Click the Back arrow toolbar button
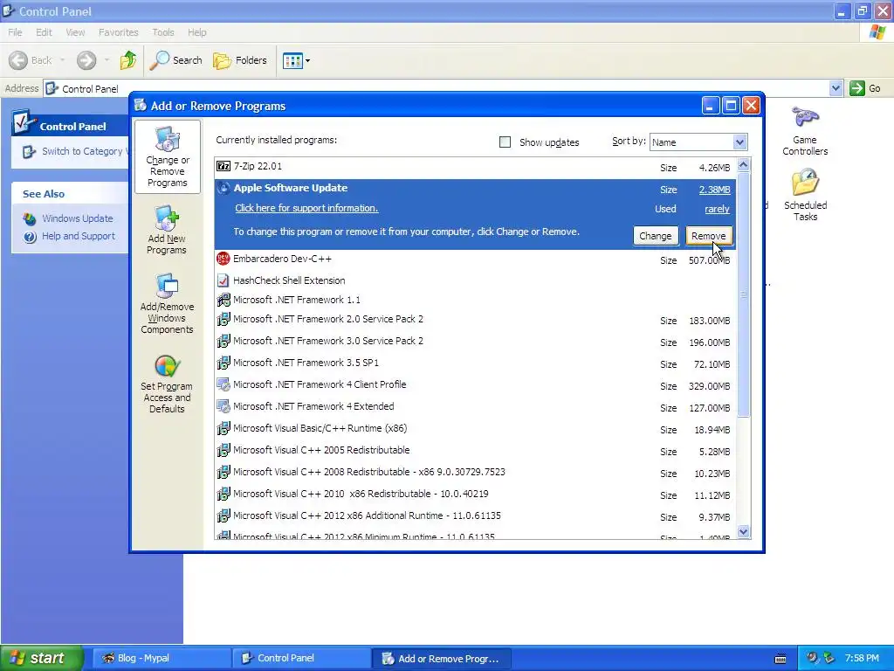Viewport: 894px width, 671px height. click(x=30, y=60)
